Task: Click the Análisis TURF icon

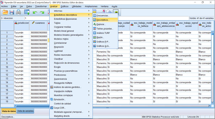Action: pos(95,33)
